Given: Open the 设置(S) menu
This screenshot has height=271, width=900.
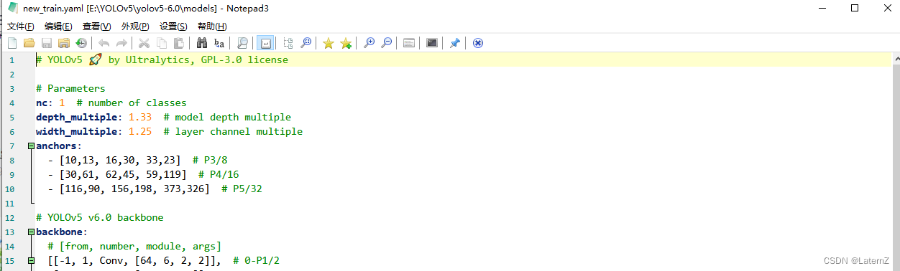Looking at the screenshot, I should click(173, 27).
